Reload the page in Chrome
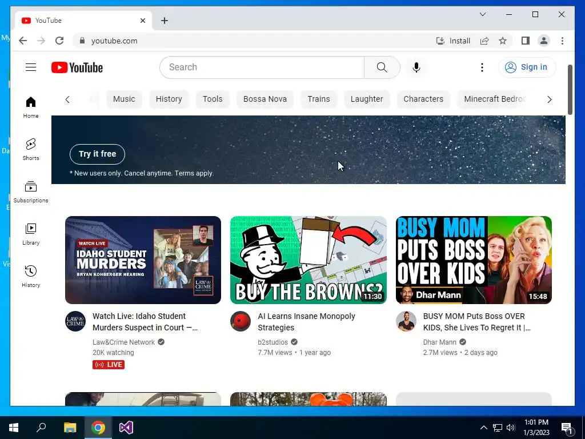The height and width of the screenshot is (439, 585). coord(59,41)
